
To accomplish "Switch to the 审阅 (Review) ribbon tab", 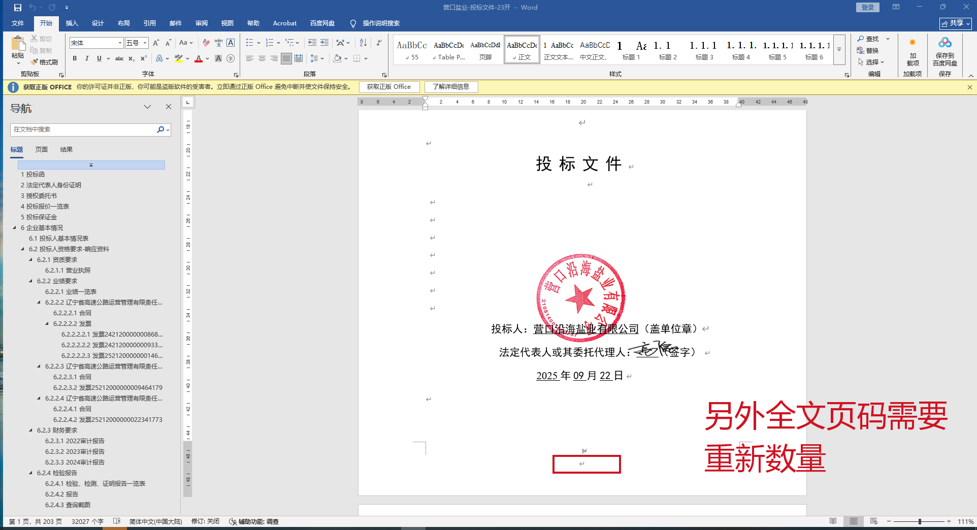I will click(x=201, y=23).
